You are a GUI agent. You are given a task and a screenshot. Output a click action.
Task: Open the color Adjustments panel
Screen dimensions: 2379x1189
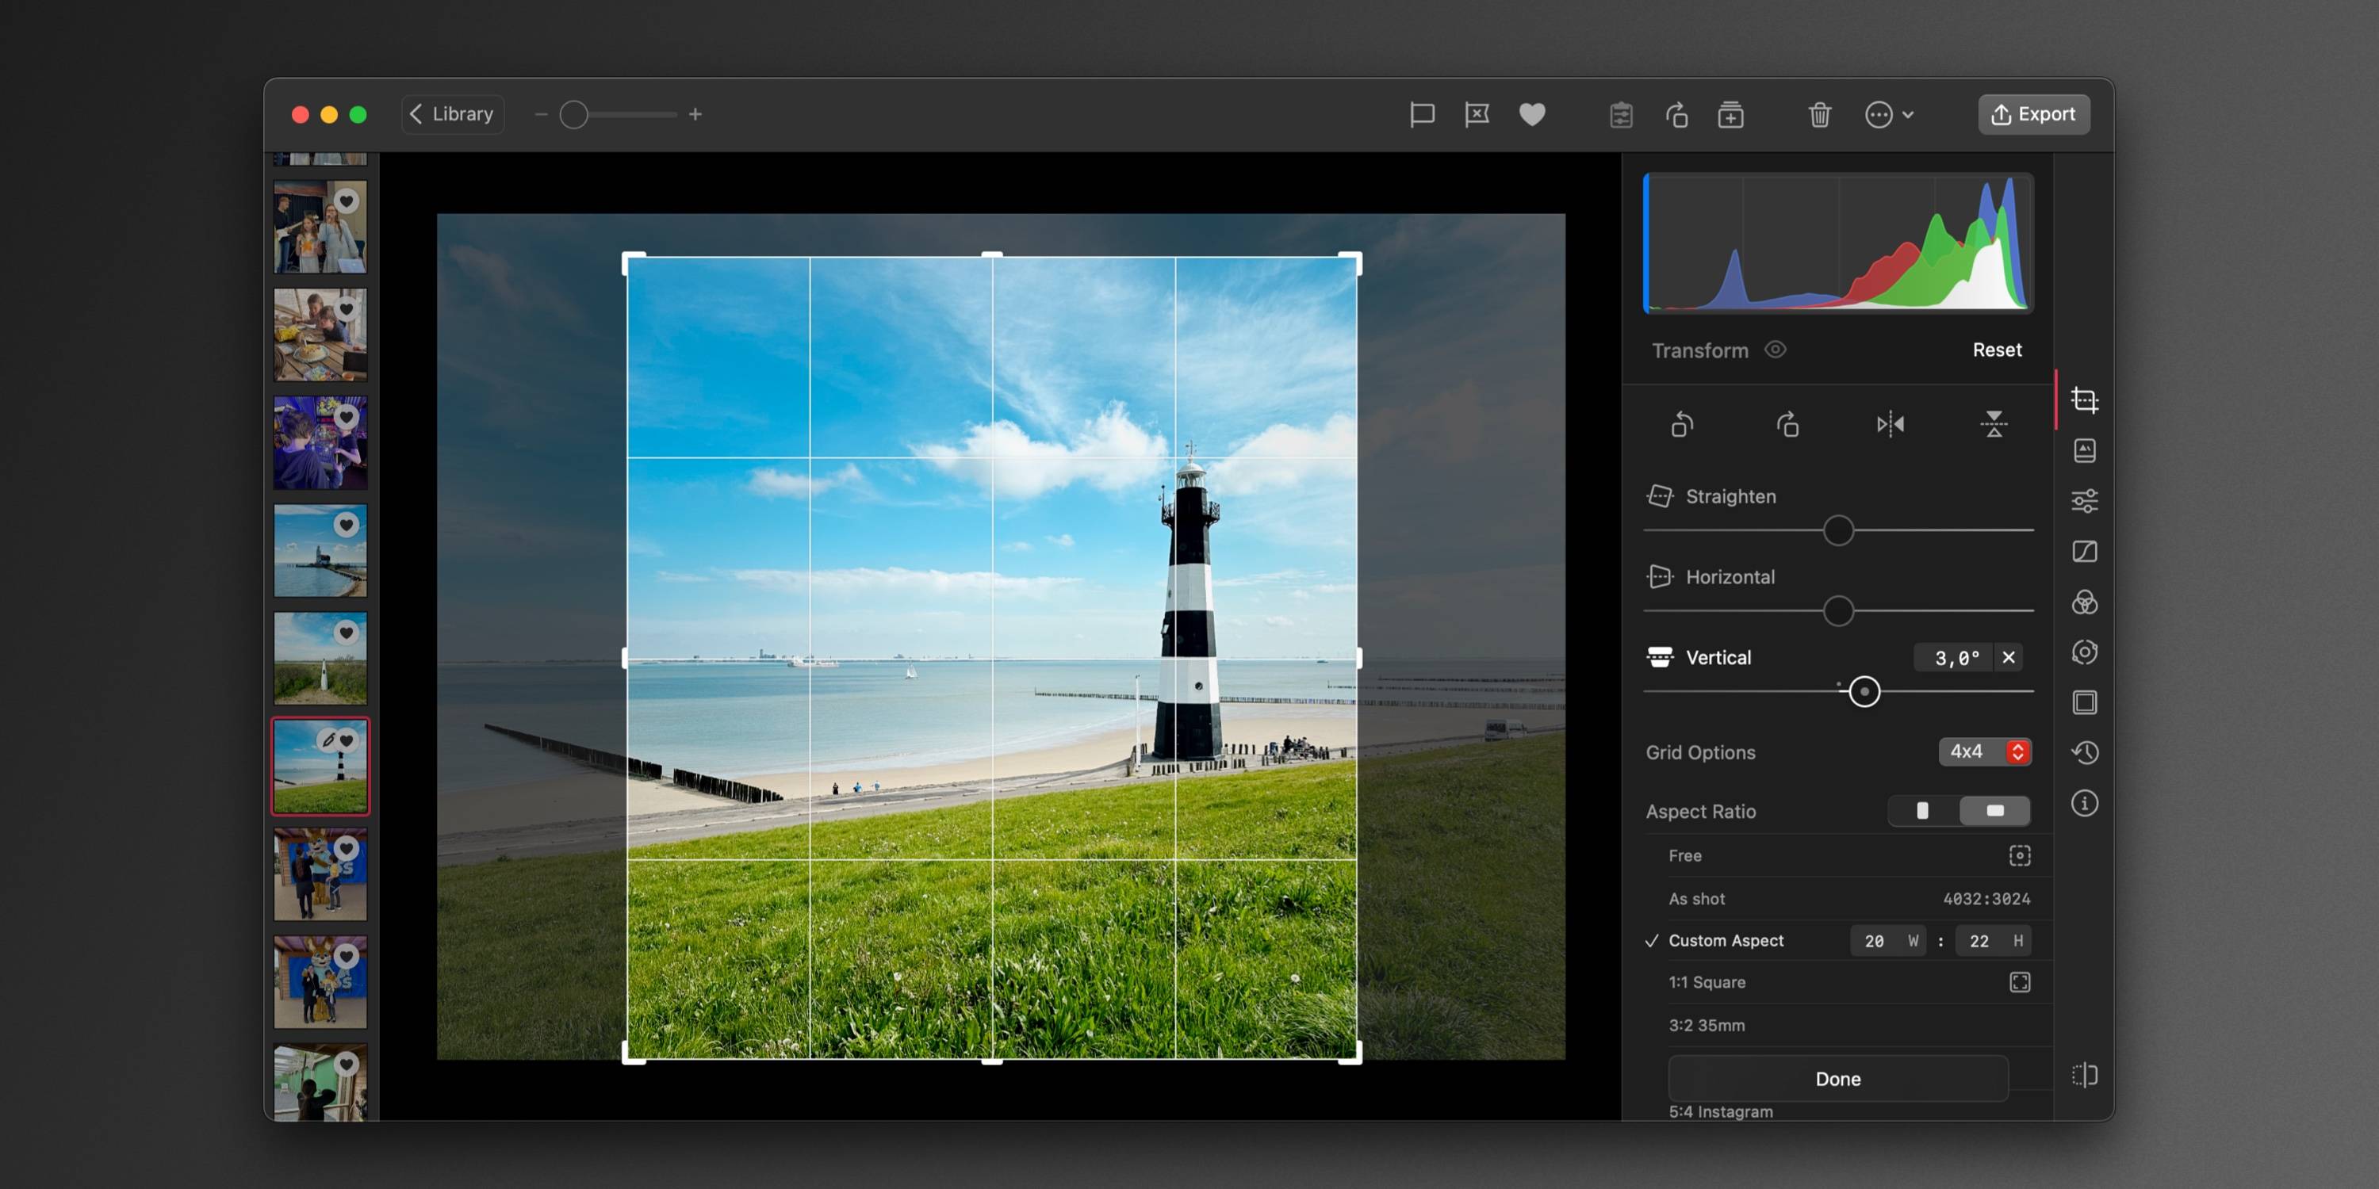(x=2086, y=501)
